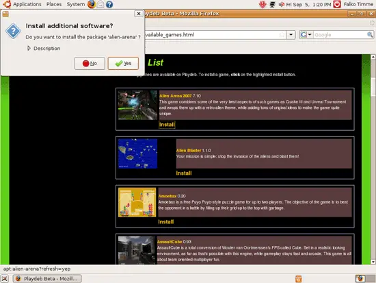This screenshot has height=283, width=376.
Task: Open the search engine selector dropdown
Action: pos(306,35)
